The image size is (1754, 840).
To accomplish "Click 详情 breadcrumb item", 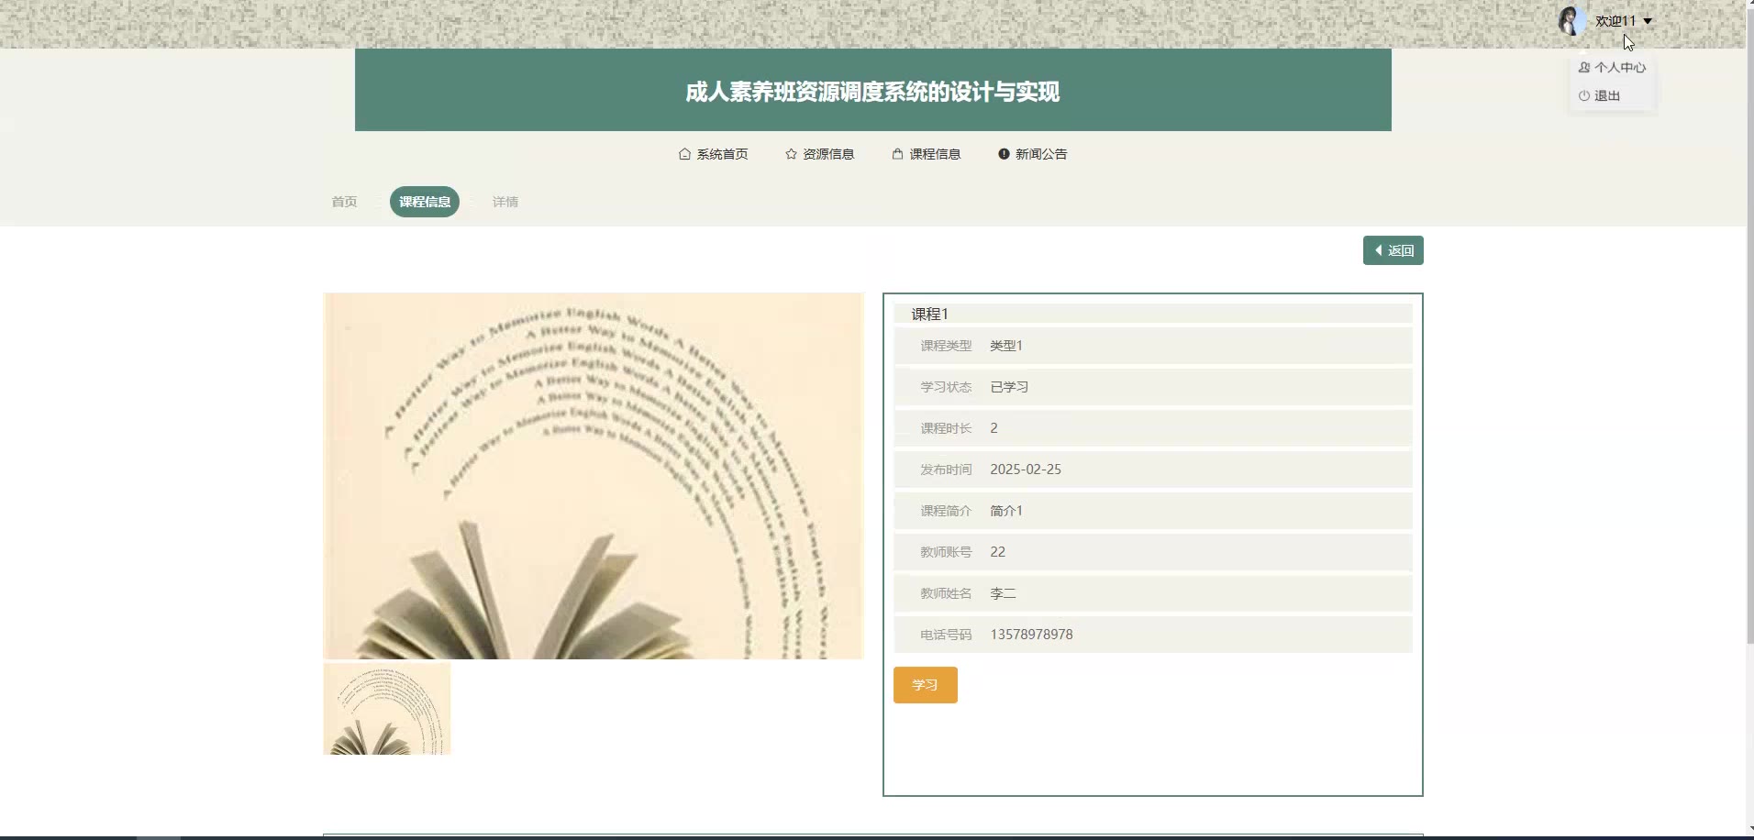I will 505,202.
